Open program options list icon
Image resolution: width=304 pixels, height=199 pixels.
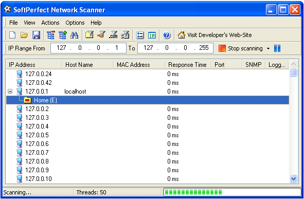(140, 35)
